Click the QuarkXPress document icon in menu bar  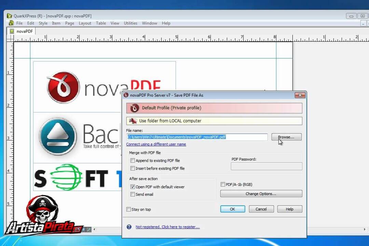coord(11,23)
